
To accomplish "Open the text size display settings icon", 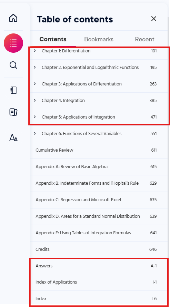I will click(13, 137).
